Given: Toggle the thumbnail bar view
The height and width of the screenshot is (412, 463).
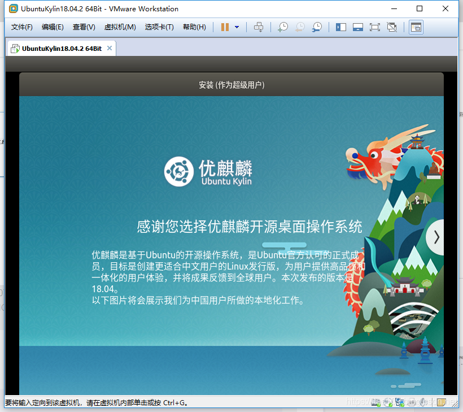Looking at the screenshot, I should click(358, 28).
